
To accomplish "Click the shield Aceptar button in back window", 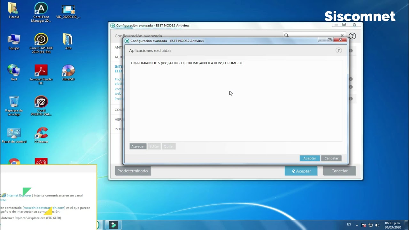I will (301, 171).
